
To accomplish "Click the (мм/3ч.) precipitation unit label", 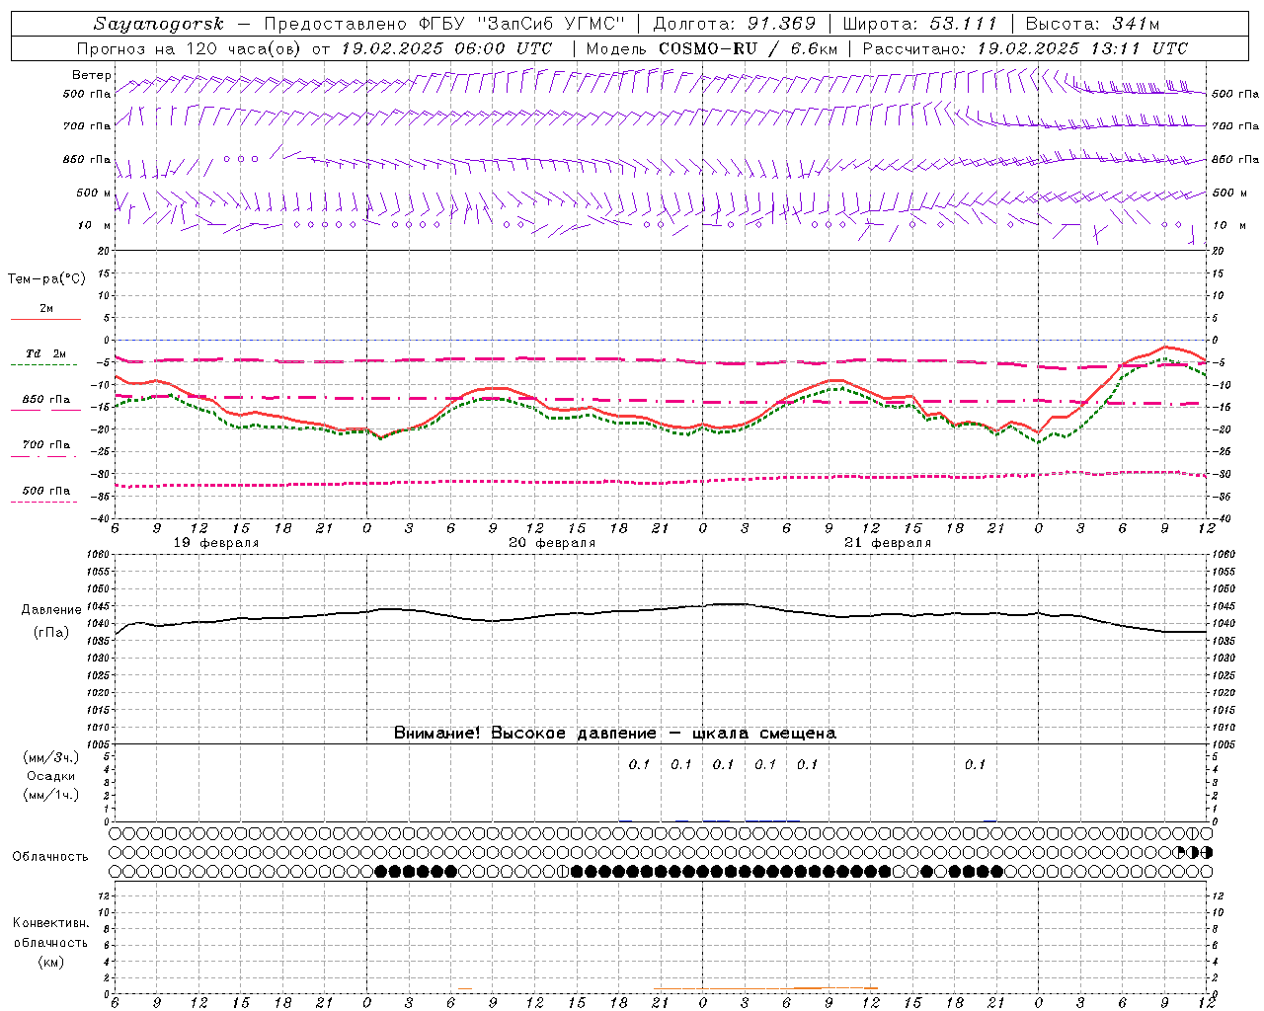I will point(51,757).
